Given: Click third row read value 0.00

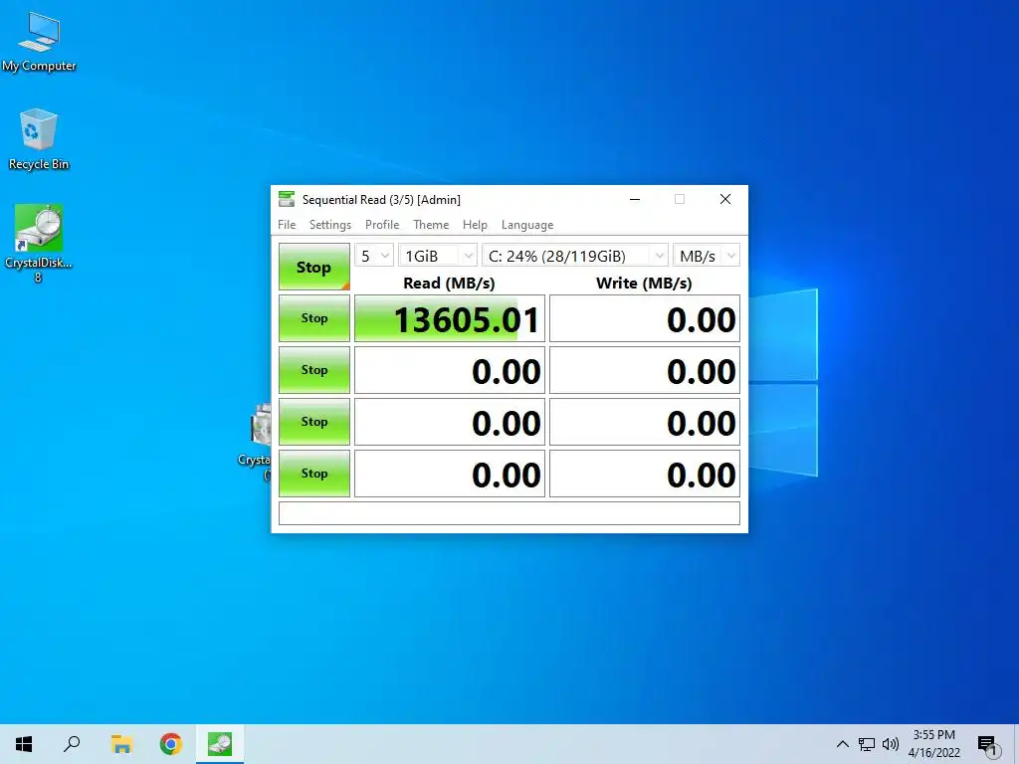Looking at the screenshot, I should coord(450,422).
